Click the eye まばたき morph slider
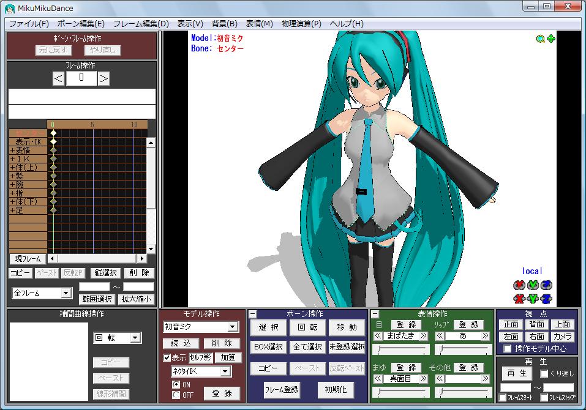The image size is (586, 410). click(402, 350)
